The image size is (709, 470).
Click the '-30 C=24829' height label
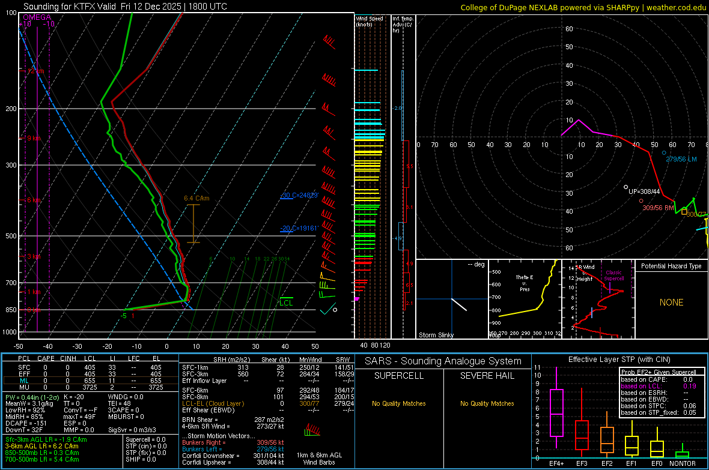coord(299,195)
